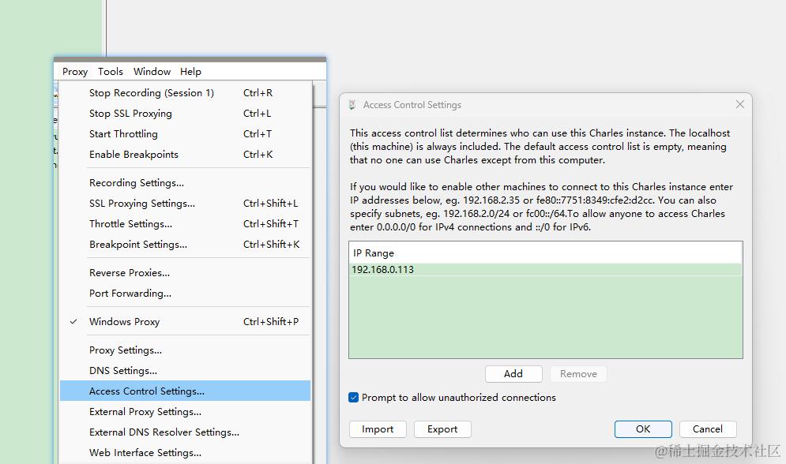Open Breakpoint Settings... entry

185,245
